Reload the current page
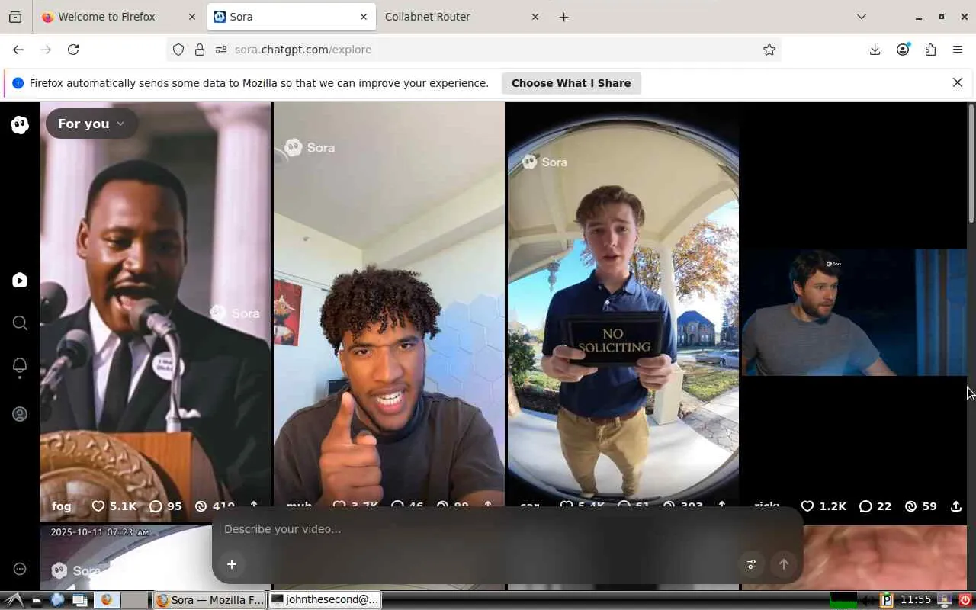 pos(73,50)
